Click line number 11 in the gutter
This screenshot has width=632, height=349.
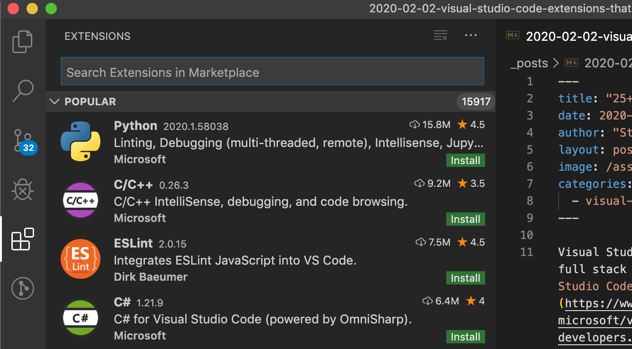tap(526, 252)
